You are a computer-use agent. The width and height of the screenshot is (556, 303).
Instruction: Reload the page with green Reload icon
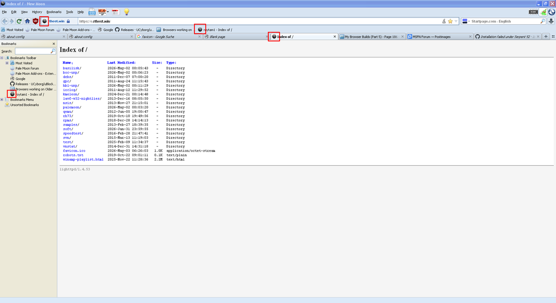pyautogui.click(x=20, y=21)
